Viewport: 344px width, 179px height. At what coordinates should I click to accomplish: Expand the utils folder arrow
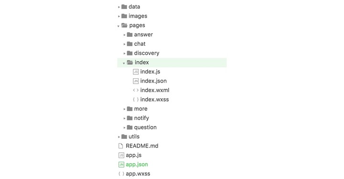pyautogui.click(x=119, y=137)
